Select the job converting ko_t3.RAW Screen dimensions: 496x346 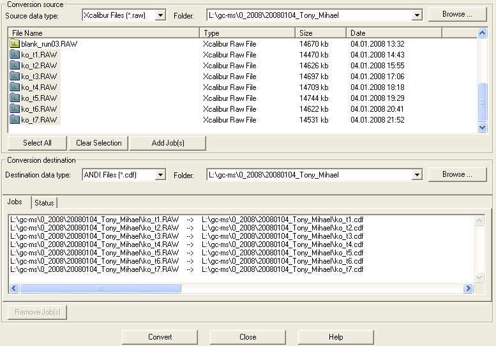tap(186, 236)
